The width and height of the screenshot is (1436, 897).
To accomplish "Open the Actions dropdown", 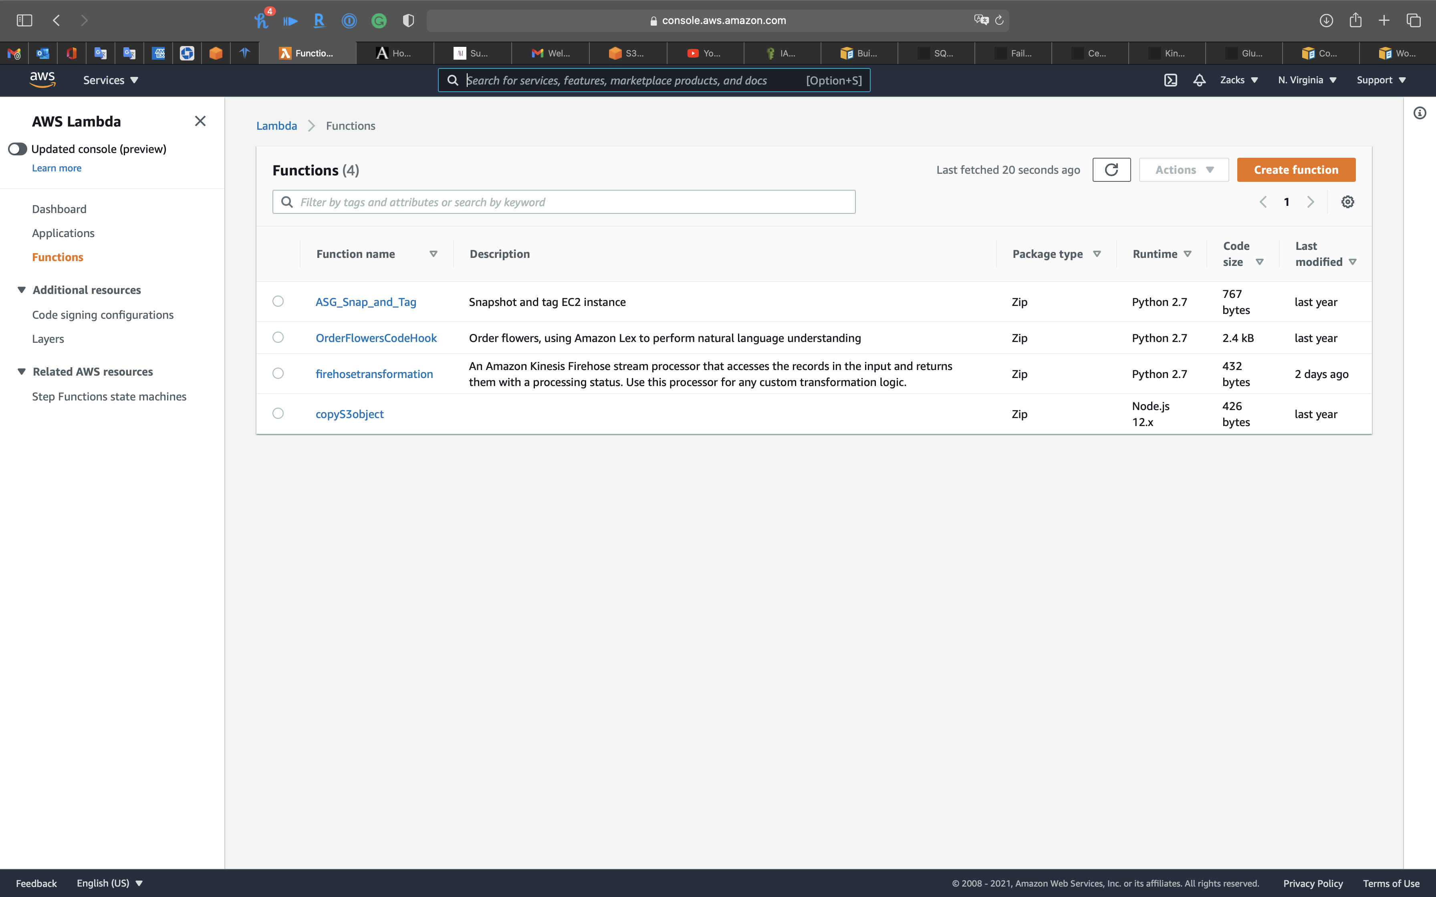I will click(1183, 170).
